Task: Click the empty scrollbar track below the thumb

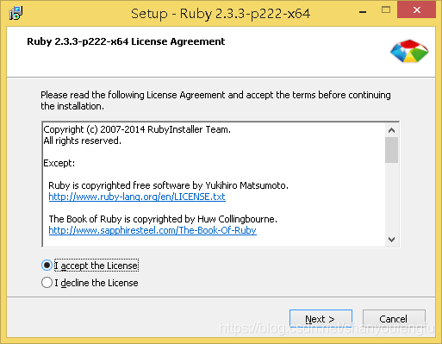Action: click(391, 198)
